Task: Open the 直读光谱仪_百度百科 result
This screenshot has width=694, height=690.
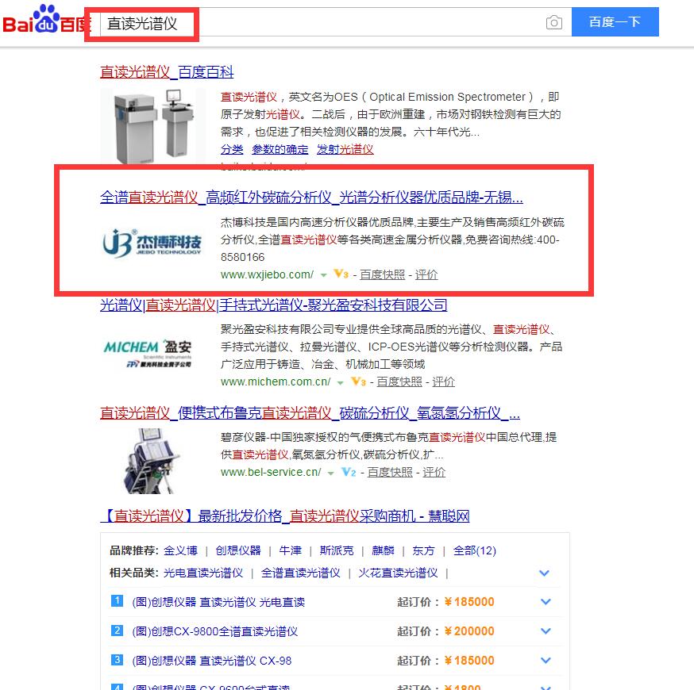Action: click(x=167, y=72)
